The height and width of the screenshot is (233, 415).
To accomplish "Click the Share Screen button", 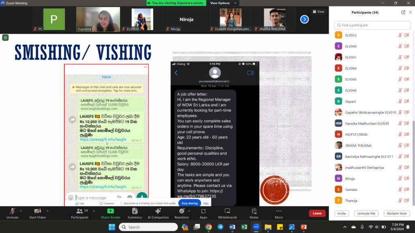I will pyautogui.click(x=110, y=213).
